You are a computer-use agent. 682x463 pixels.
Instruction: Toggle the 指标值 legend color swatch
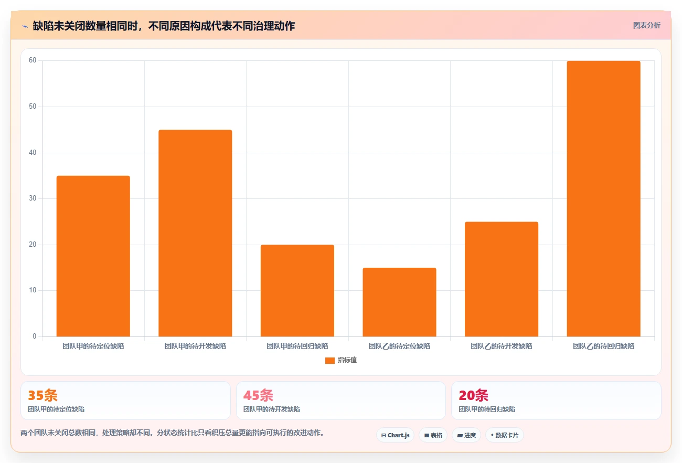(x=329, y=360)
